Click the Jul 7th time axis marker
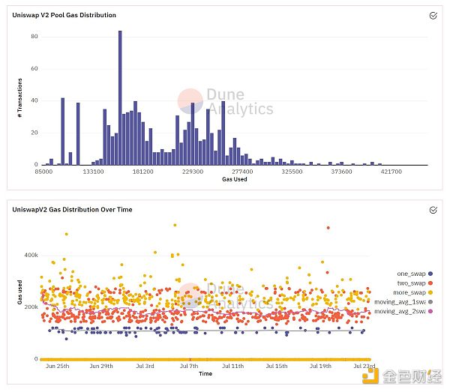450x392 pixels. pos(189,367)
